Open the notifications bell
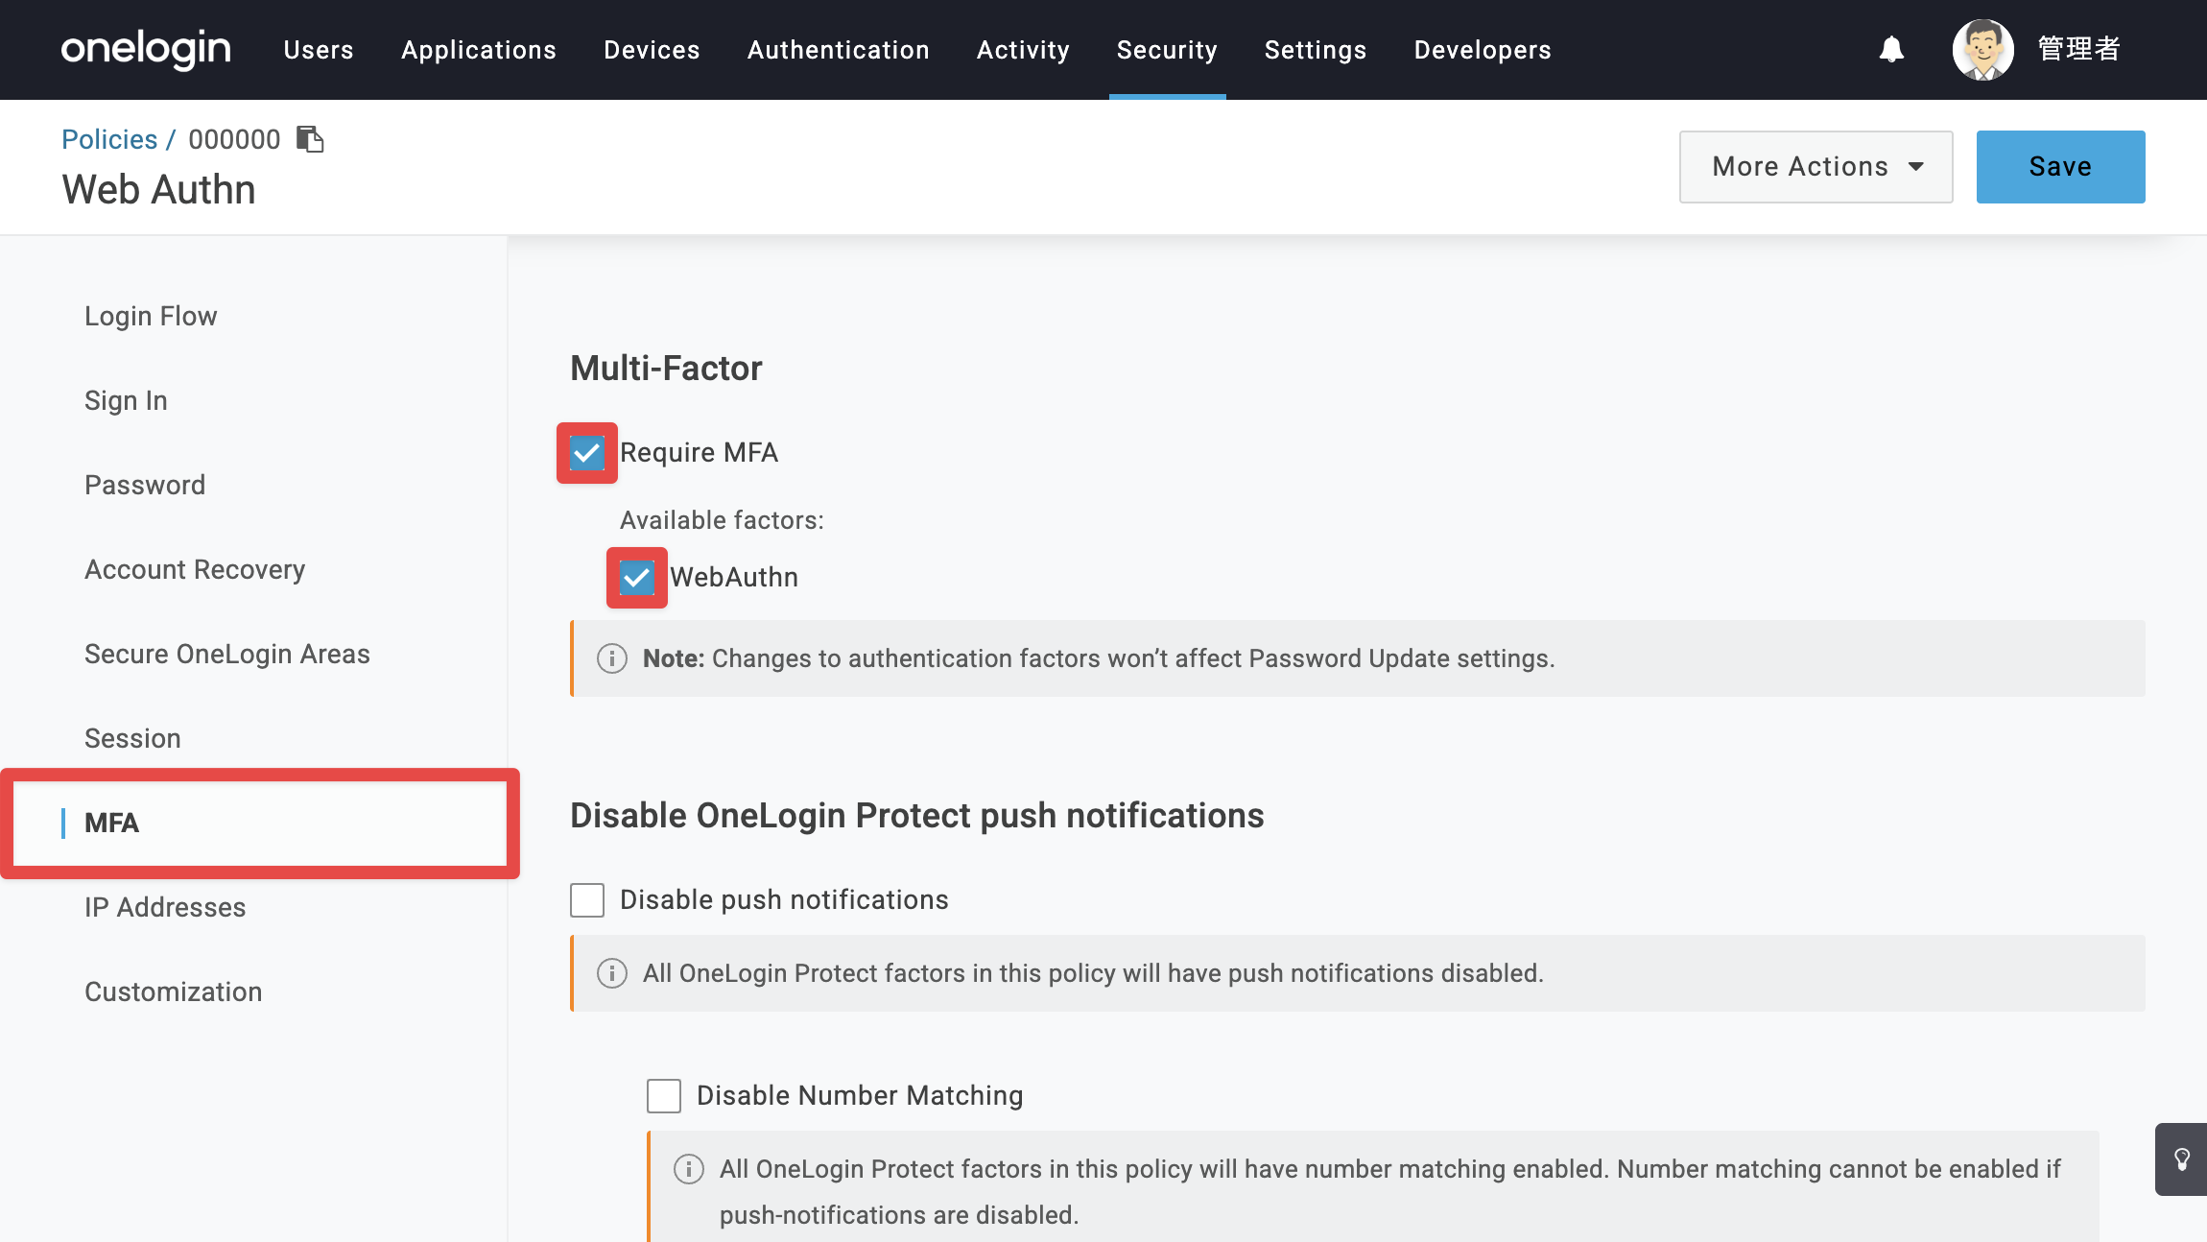Viewport: 2207px width, 1242px height. pos(1891,49)
